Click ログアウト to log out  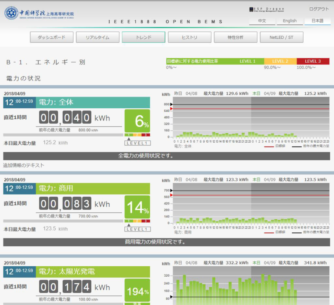tap(319, 9)
